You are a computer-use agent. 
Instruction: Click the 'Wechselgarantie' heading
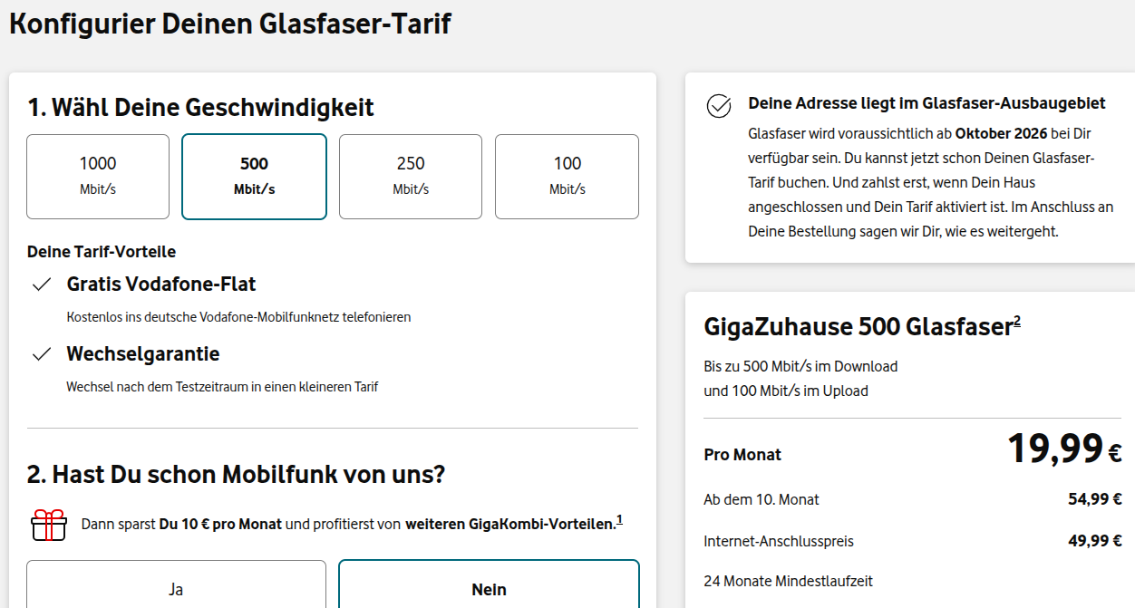[143, 353]
